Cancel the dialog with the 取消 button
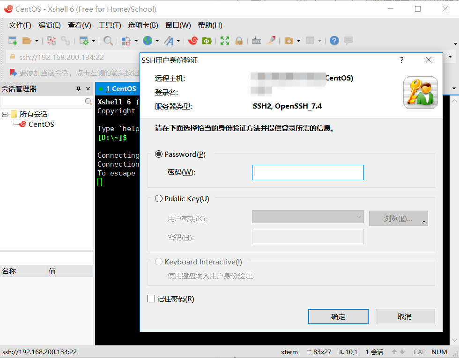 (x=405, y=316)
